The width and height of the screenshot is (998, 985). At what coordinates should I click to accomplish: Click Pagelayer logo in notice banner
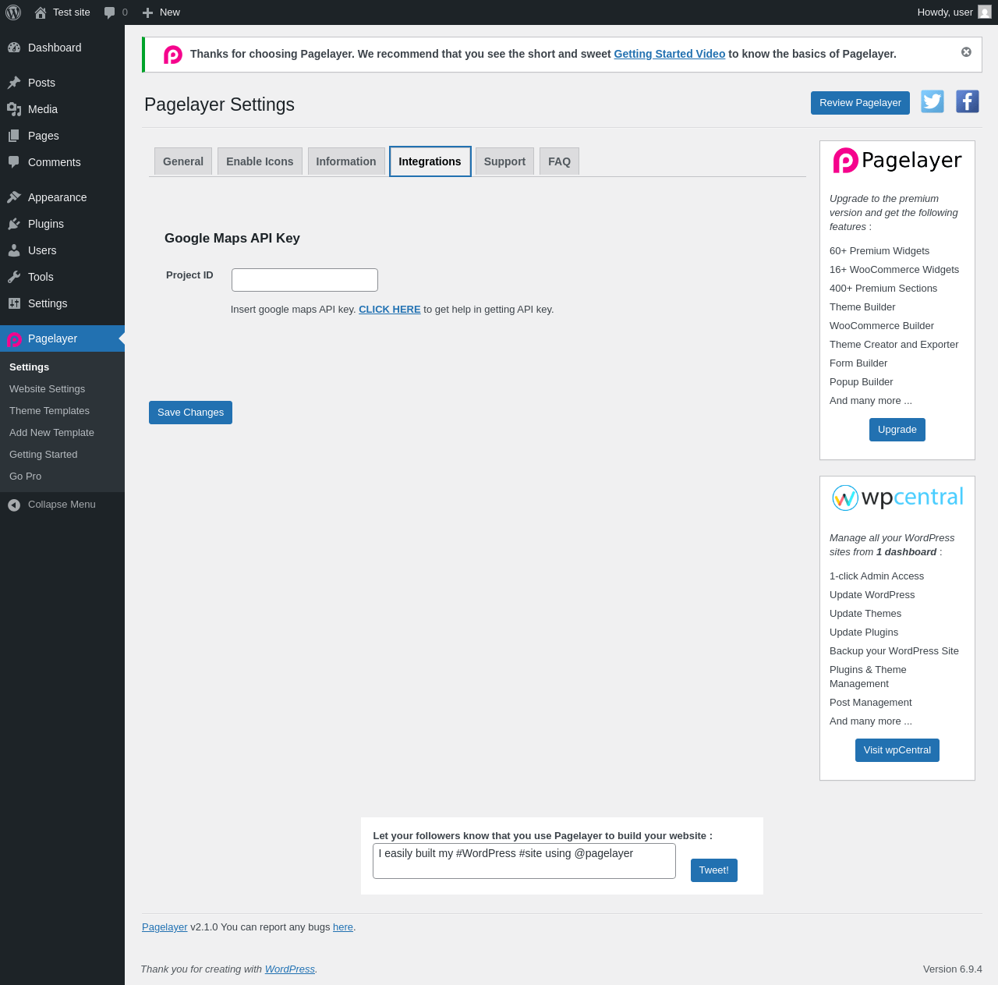click(173, 55)
